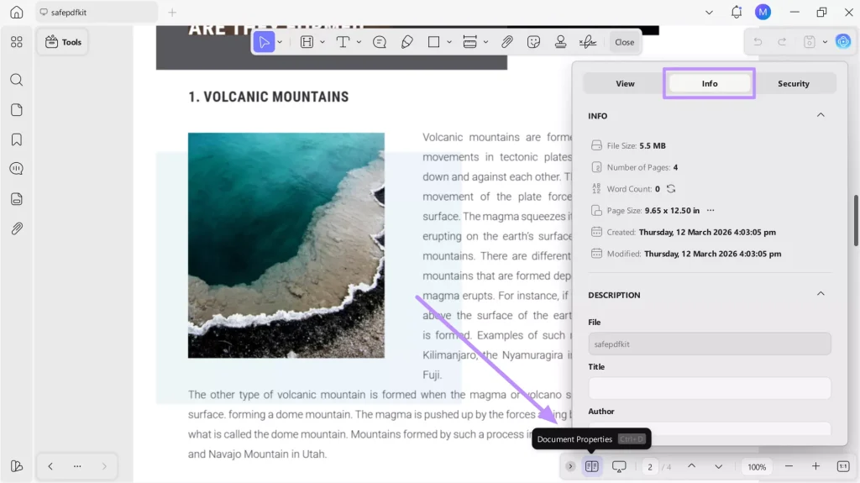
Task: Open the notifications bell
Action: click(736, 12)
